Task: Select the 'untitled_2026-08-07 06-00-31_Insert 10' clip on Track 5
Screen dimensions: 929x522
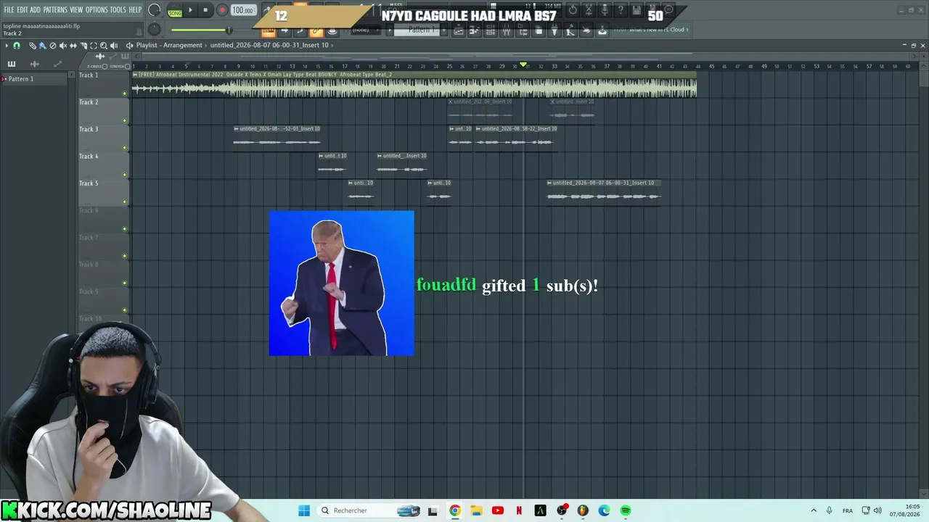Action: [604, 192]
